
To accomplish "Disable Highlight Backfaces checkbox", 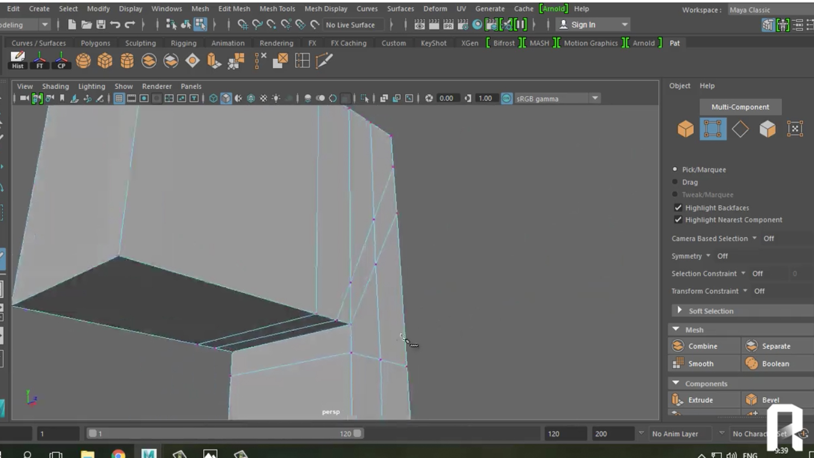I will 678,208.
